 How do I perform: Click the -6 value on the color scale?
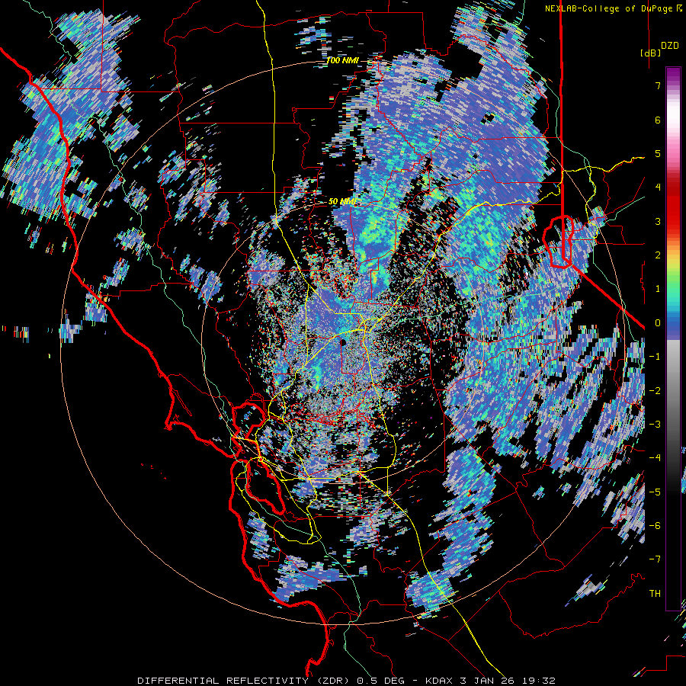pos(655,525)
